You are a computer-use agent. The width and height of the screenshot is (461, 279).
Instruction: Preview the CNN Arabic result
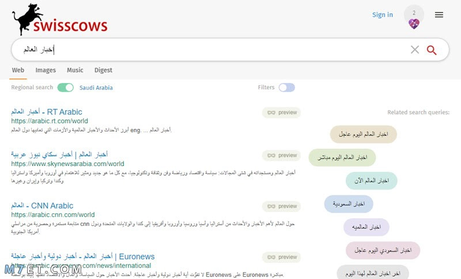(x=281, y=206)
